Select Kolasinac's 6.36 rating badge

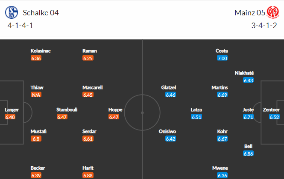click(36, 58)
